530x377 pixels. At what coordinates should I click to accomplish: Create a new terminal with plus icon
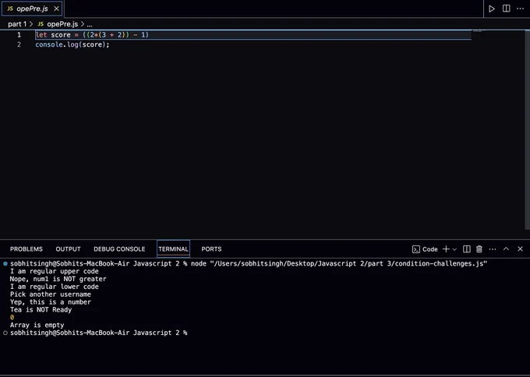pos(446,249)
